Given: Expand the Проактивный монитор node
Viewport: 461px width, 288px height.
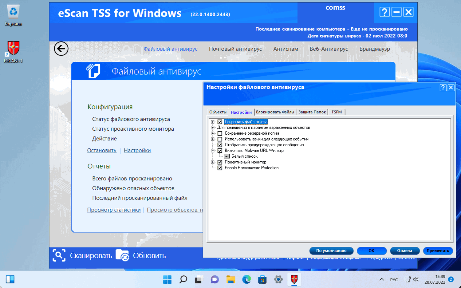Looking at the screenshot, I should pyautogui.click(x=213, y=162).
